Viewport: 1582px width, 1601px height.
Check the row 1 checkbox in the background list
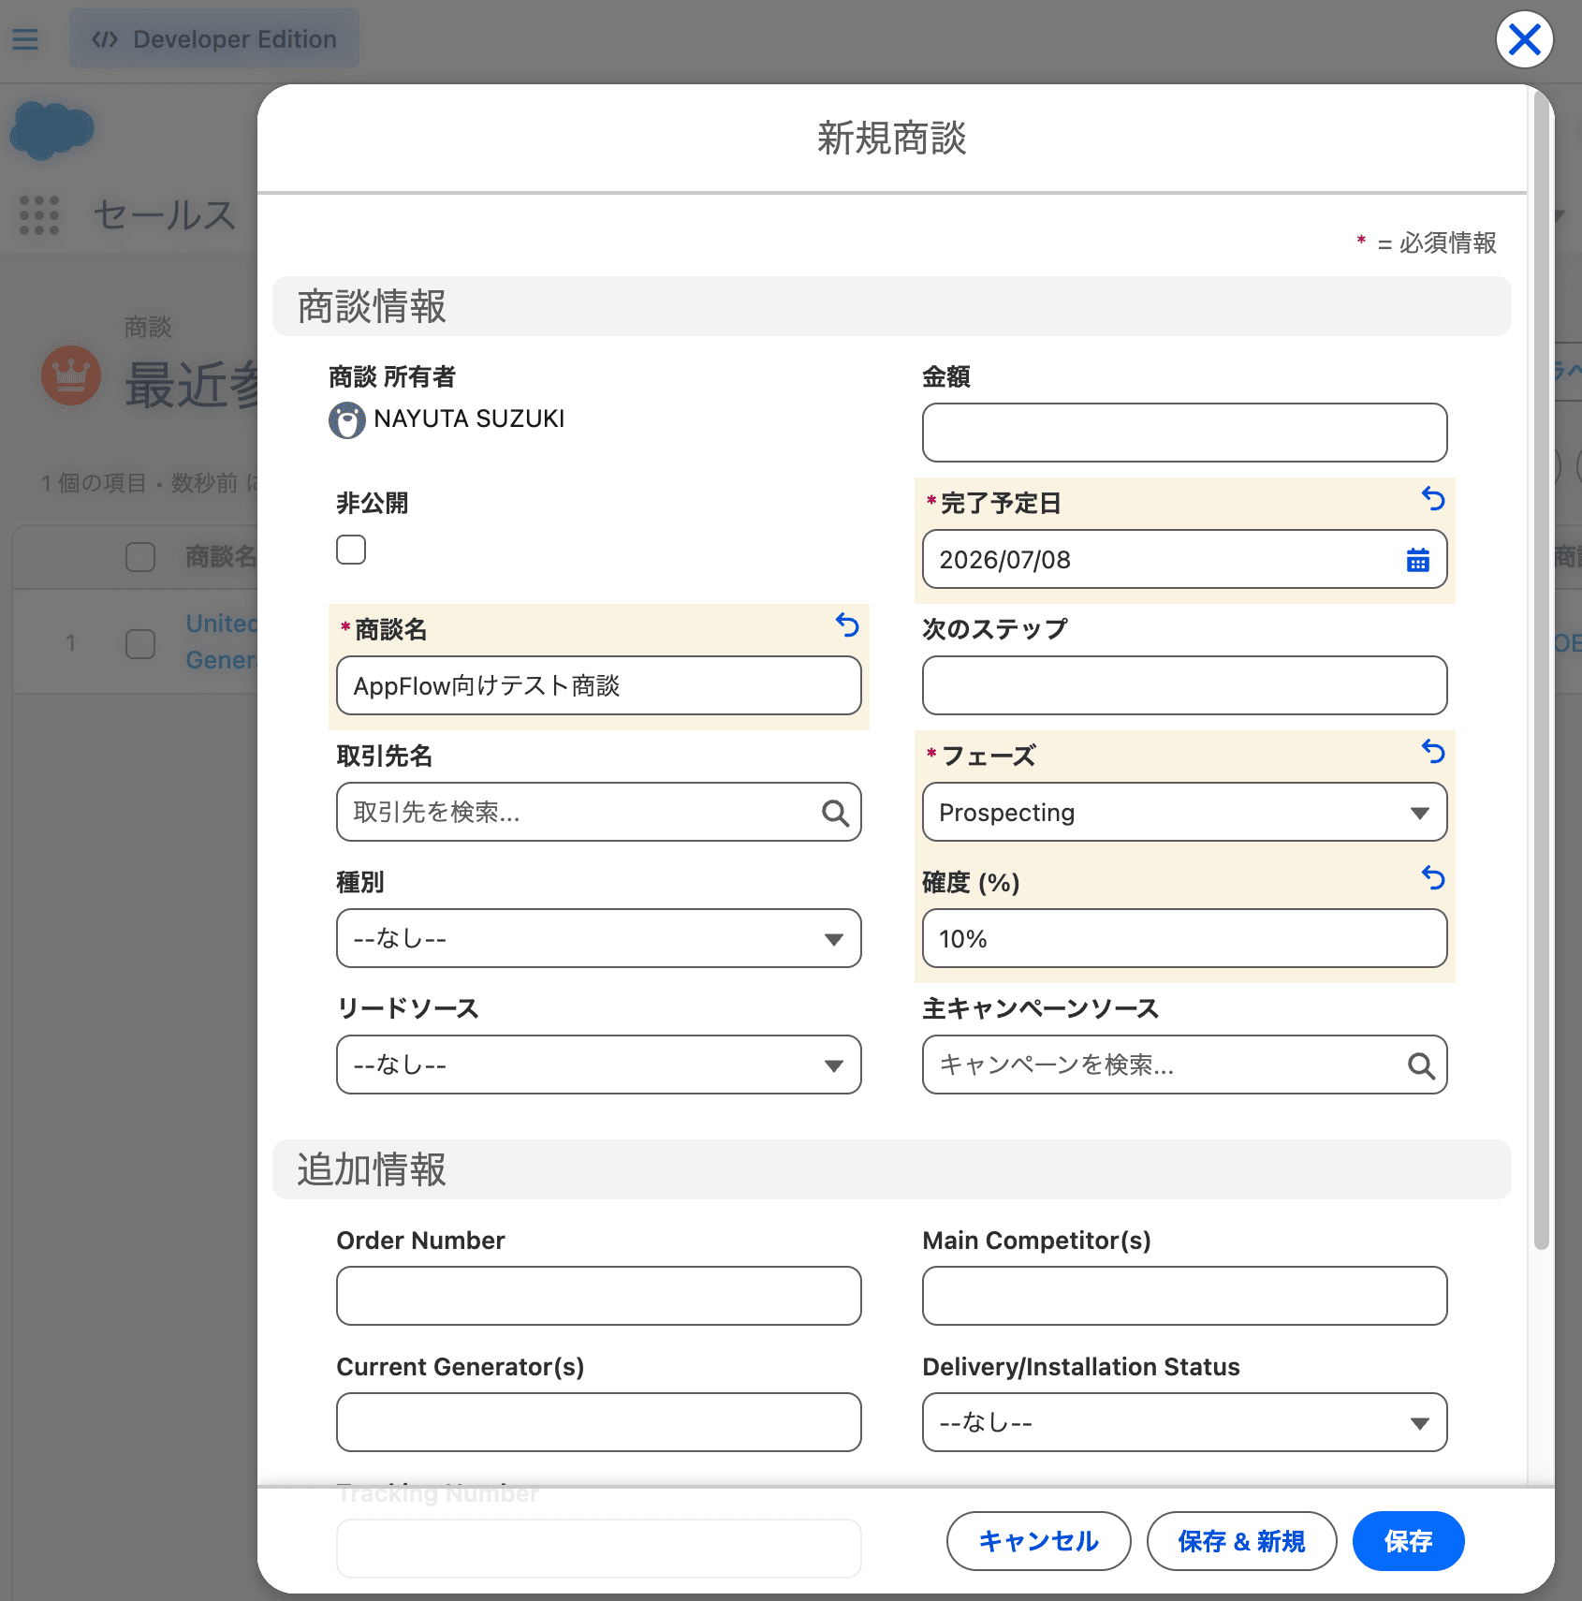click(140, 643)
